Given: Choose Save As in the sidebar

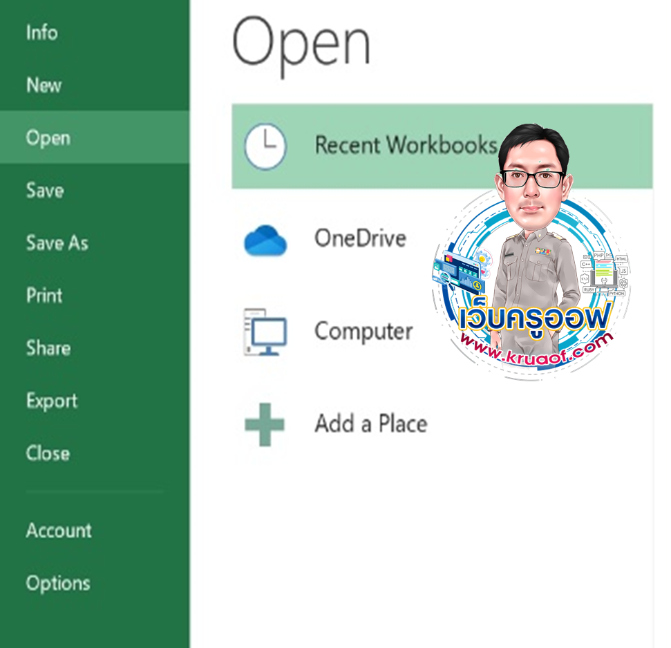Looking at the screenshot, I should tap(57, 242).
